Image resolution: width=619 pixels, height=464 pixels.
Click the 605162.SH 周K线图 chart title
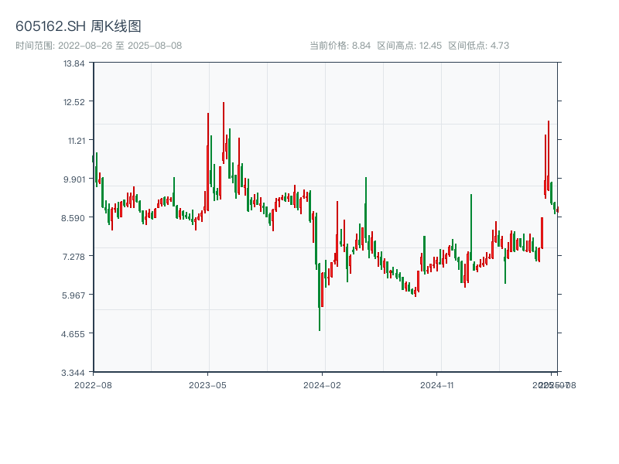[x=78, y=27]
